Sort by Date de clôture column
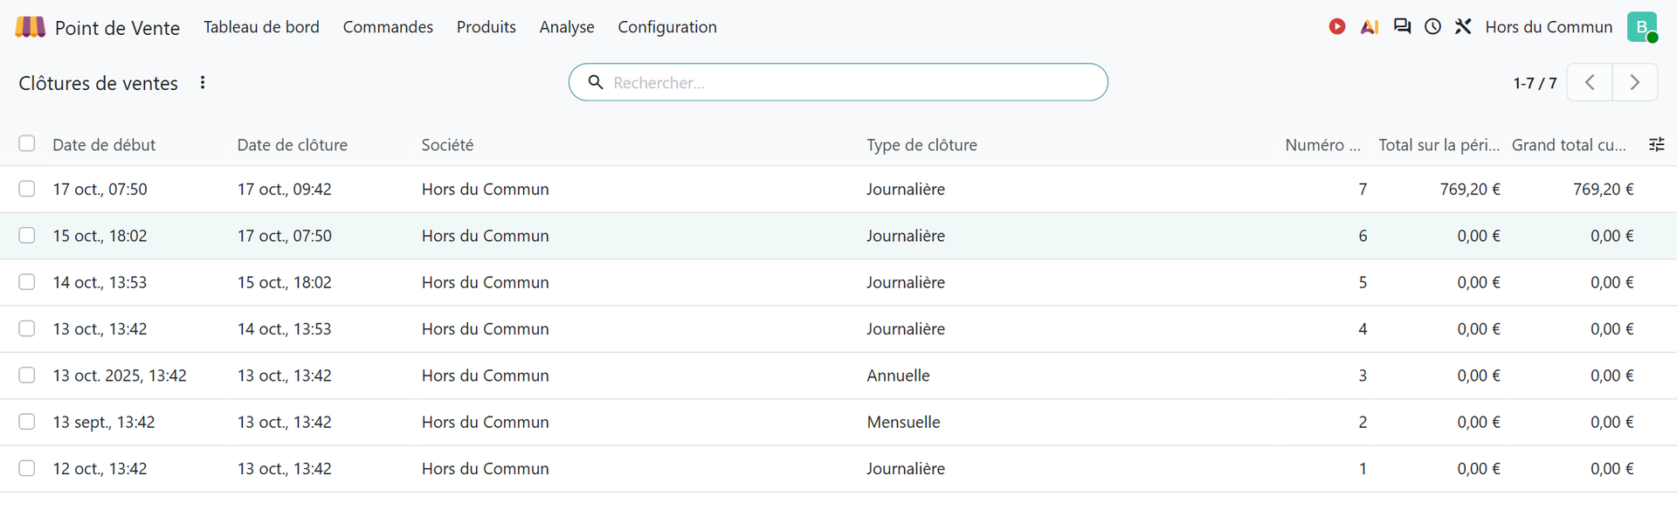This screenshot has height=524, width=1677. click(x=293, y=145)
